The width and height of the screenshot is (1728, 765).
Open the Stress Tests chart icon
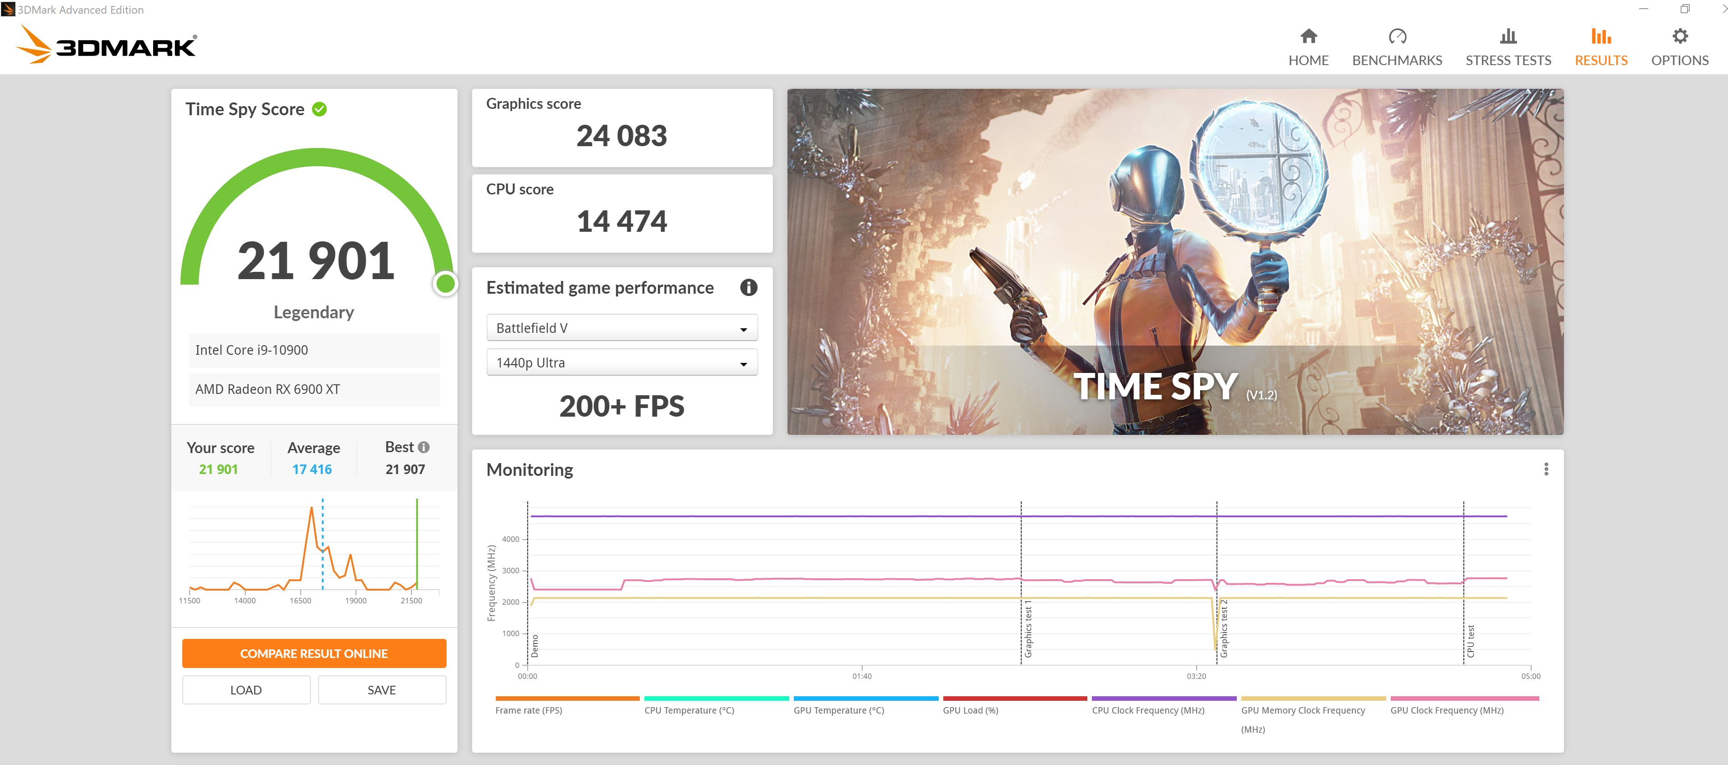coord(1507,36)
